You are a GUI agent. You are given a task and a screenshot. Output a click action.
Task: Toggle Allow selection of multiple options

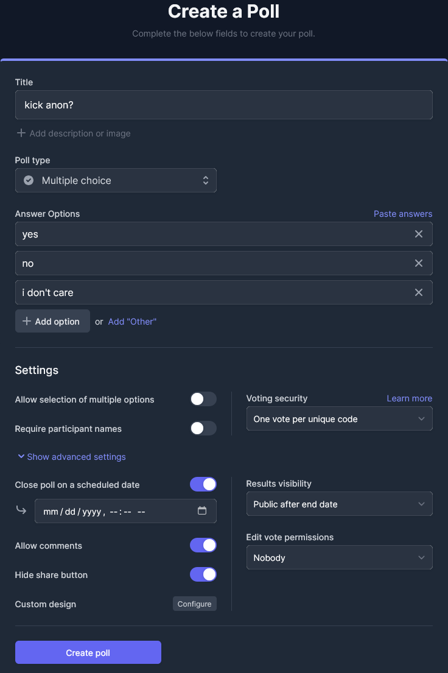point(203,400)
